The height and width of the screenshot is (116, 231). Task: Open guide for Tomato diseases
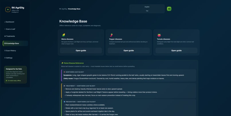[176, 50]
